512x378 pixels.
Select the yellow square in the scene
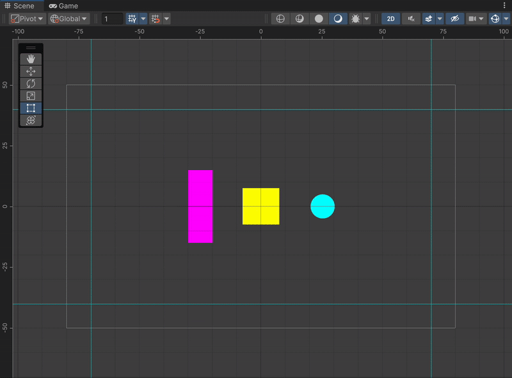pos(261,207)
